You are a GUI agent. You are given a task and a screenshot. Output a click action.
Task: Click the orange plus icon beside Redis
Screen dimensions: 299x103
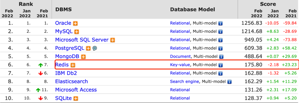coord(73,65)
